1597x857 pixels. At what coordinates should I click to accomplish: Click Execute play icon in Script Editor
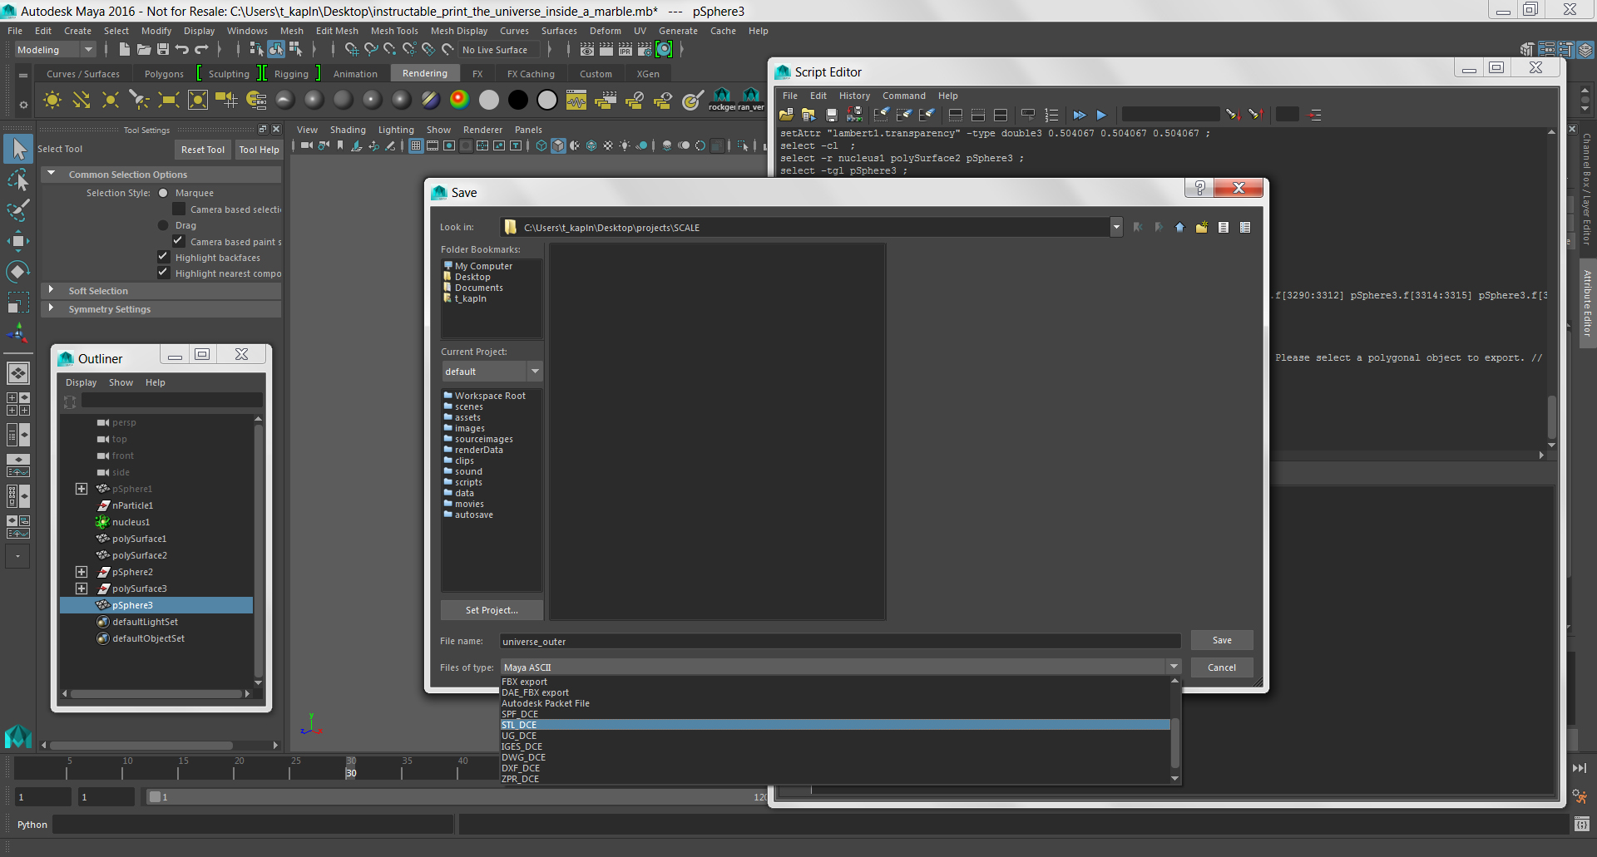pyautogui.click(x=1102, y=115)
